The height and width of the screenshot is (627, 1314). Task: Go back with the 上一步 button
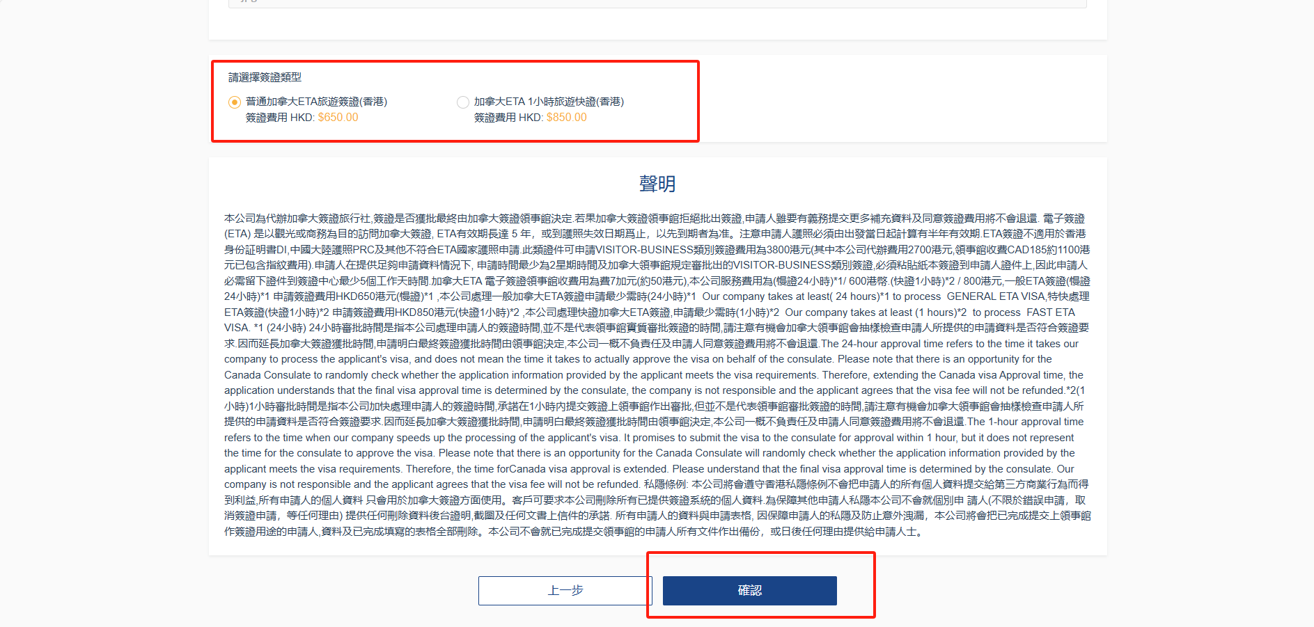pos(565,591)
